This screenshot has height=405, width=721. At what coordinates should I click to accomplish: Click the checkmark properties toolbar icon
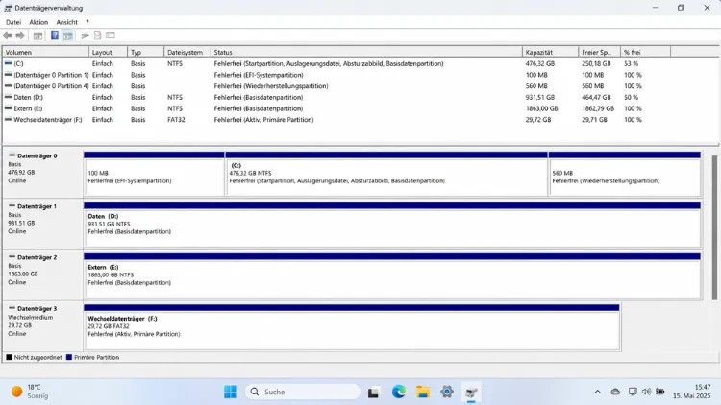pyautogui.click(x=97, y=36)
